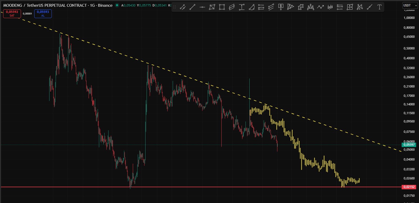Select the Price Range measuring tool
This screenshot has width=419, height=203.
pyautogui.click(x=242, y=7)
